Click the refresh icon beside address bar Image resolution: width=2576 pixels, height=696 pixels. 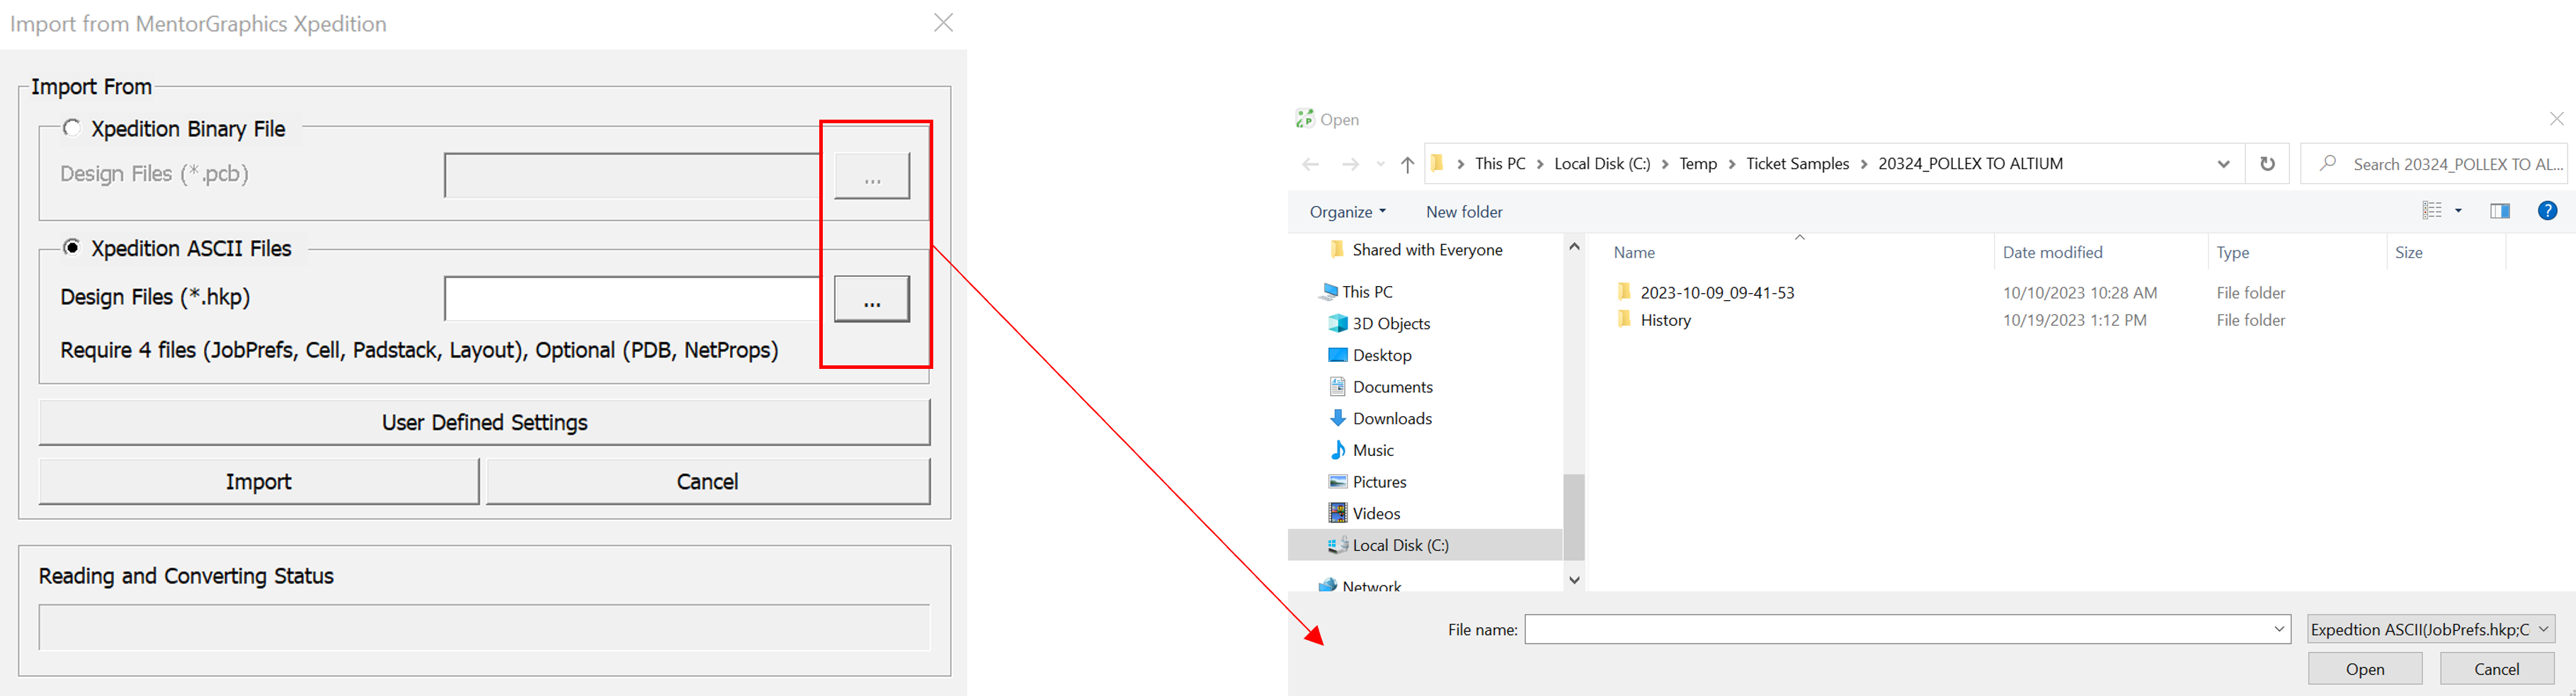click(2267, 164)
